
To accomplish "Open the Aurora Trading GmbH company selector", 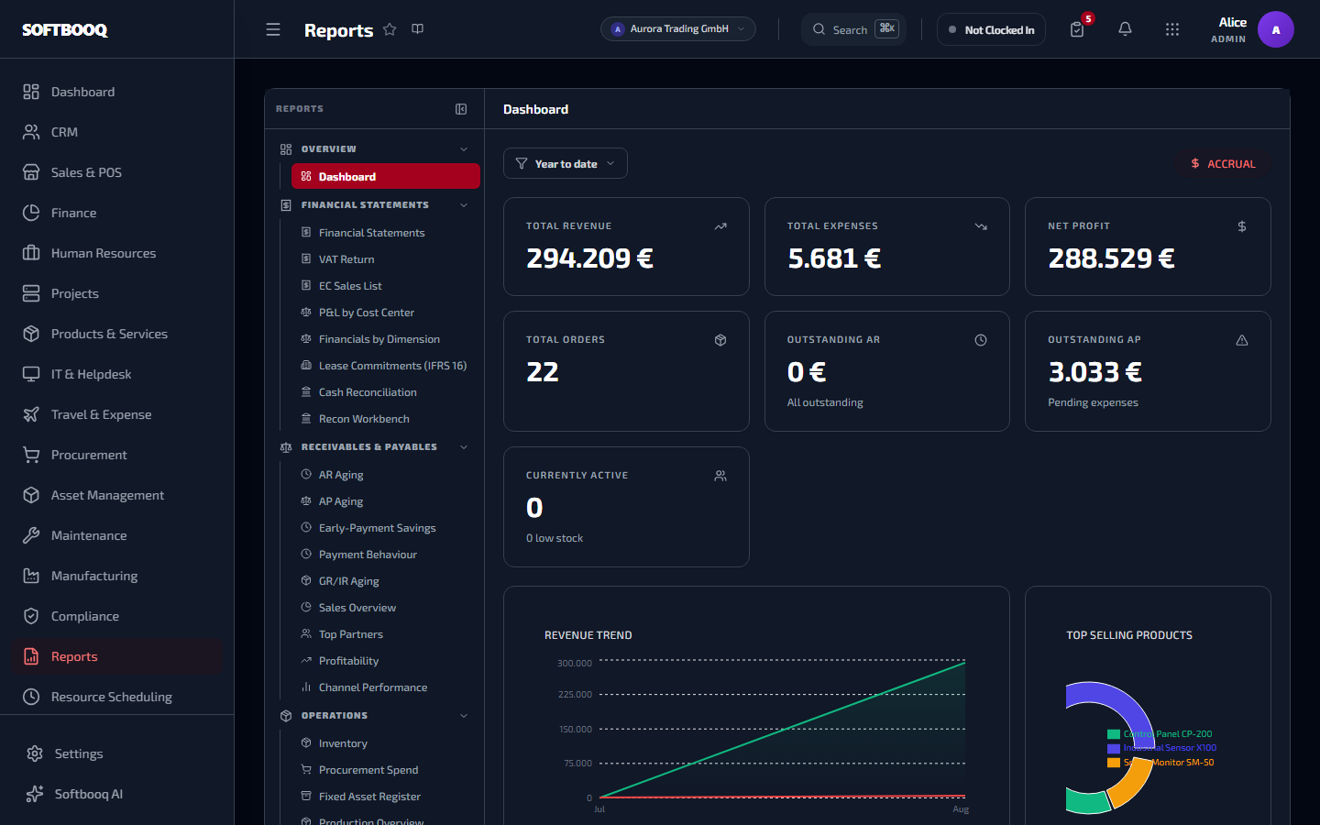I will pyautogui.click(x=678, y=29).
